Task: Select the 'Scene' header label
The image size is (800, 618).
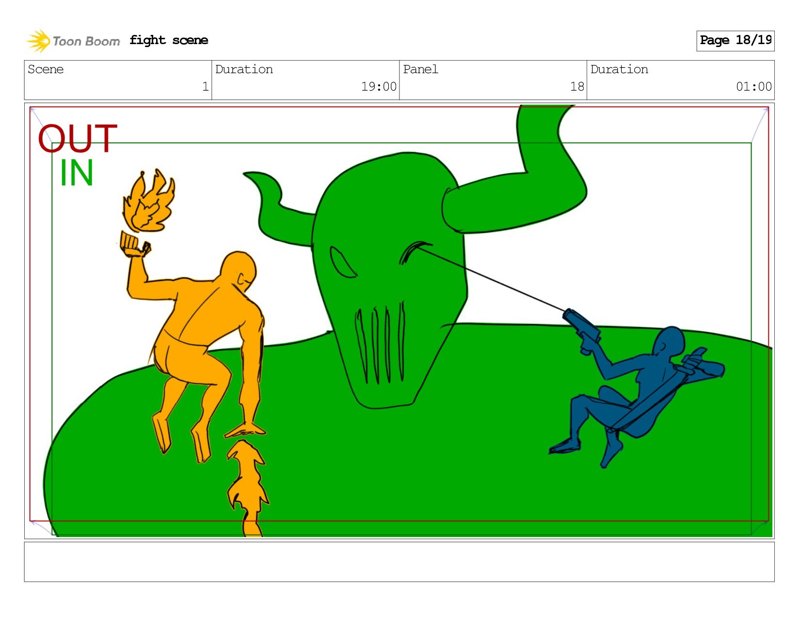Action: [x=46, y=69]
